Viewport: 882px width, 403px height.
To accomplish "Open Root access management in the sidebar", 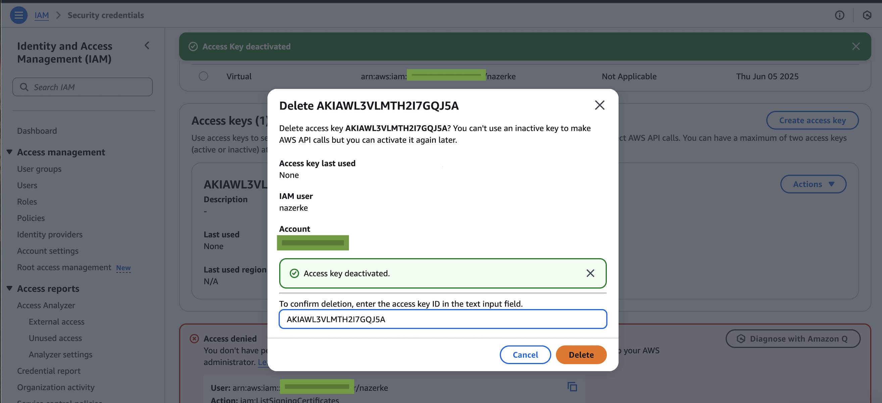I will 64,267.
